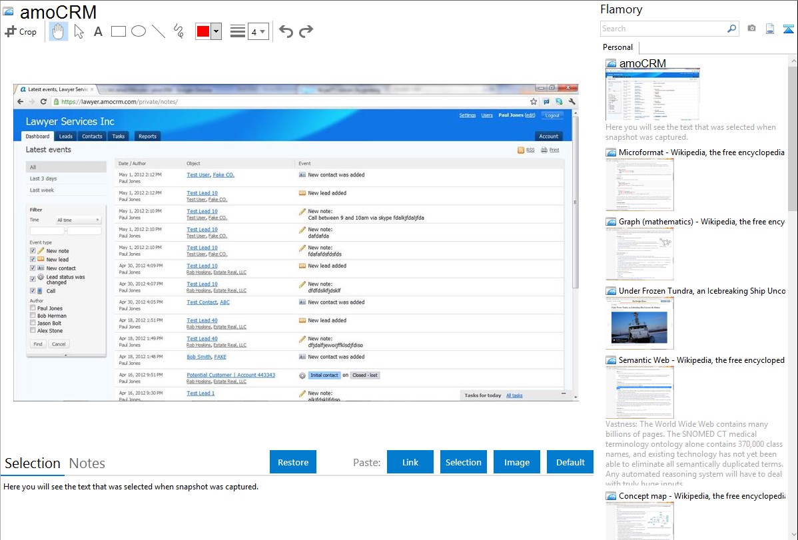
Task: Paste as Image
Action: [517, 462]
